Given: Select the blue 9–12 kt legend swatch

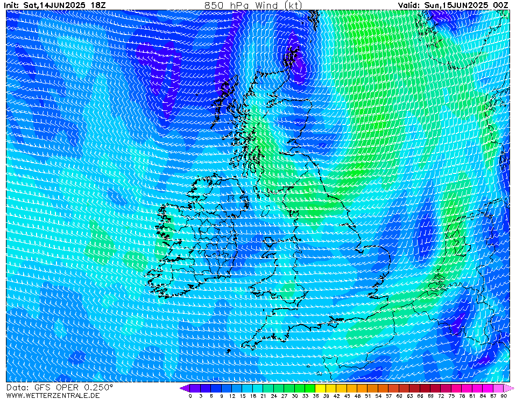Looking at the screenshot, I should [x=227, y=388].
